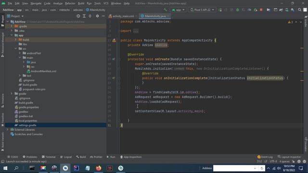Click the warnings indicator in the editor
The width and height of the screenshot is (308, 173).
290,22
